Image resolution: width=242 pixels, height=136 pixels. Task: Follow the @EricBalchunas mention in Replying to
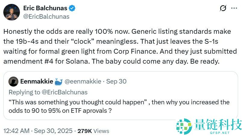coord(65,92)
